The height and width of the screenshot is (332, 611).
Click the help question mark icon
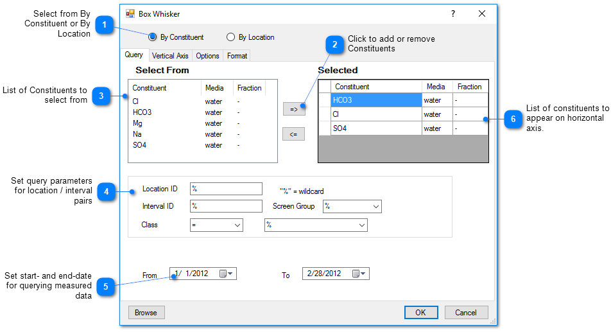coord(452,13)
